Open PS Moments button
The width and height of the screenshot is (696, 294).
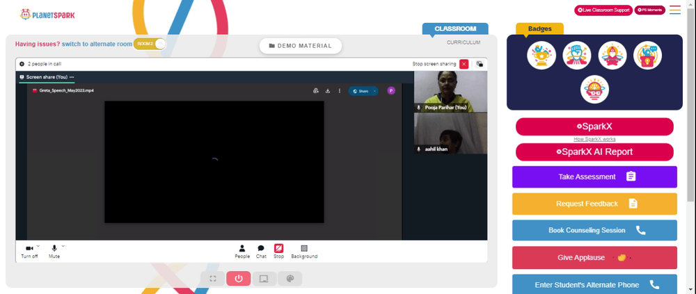650,10
